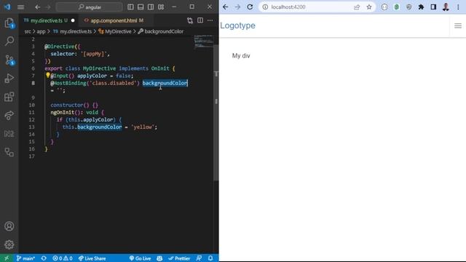Select 'src' in the breadcrumb
The image size is (466, 262).
tap(28, 31)
